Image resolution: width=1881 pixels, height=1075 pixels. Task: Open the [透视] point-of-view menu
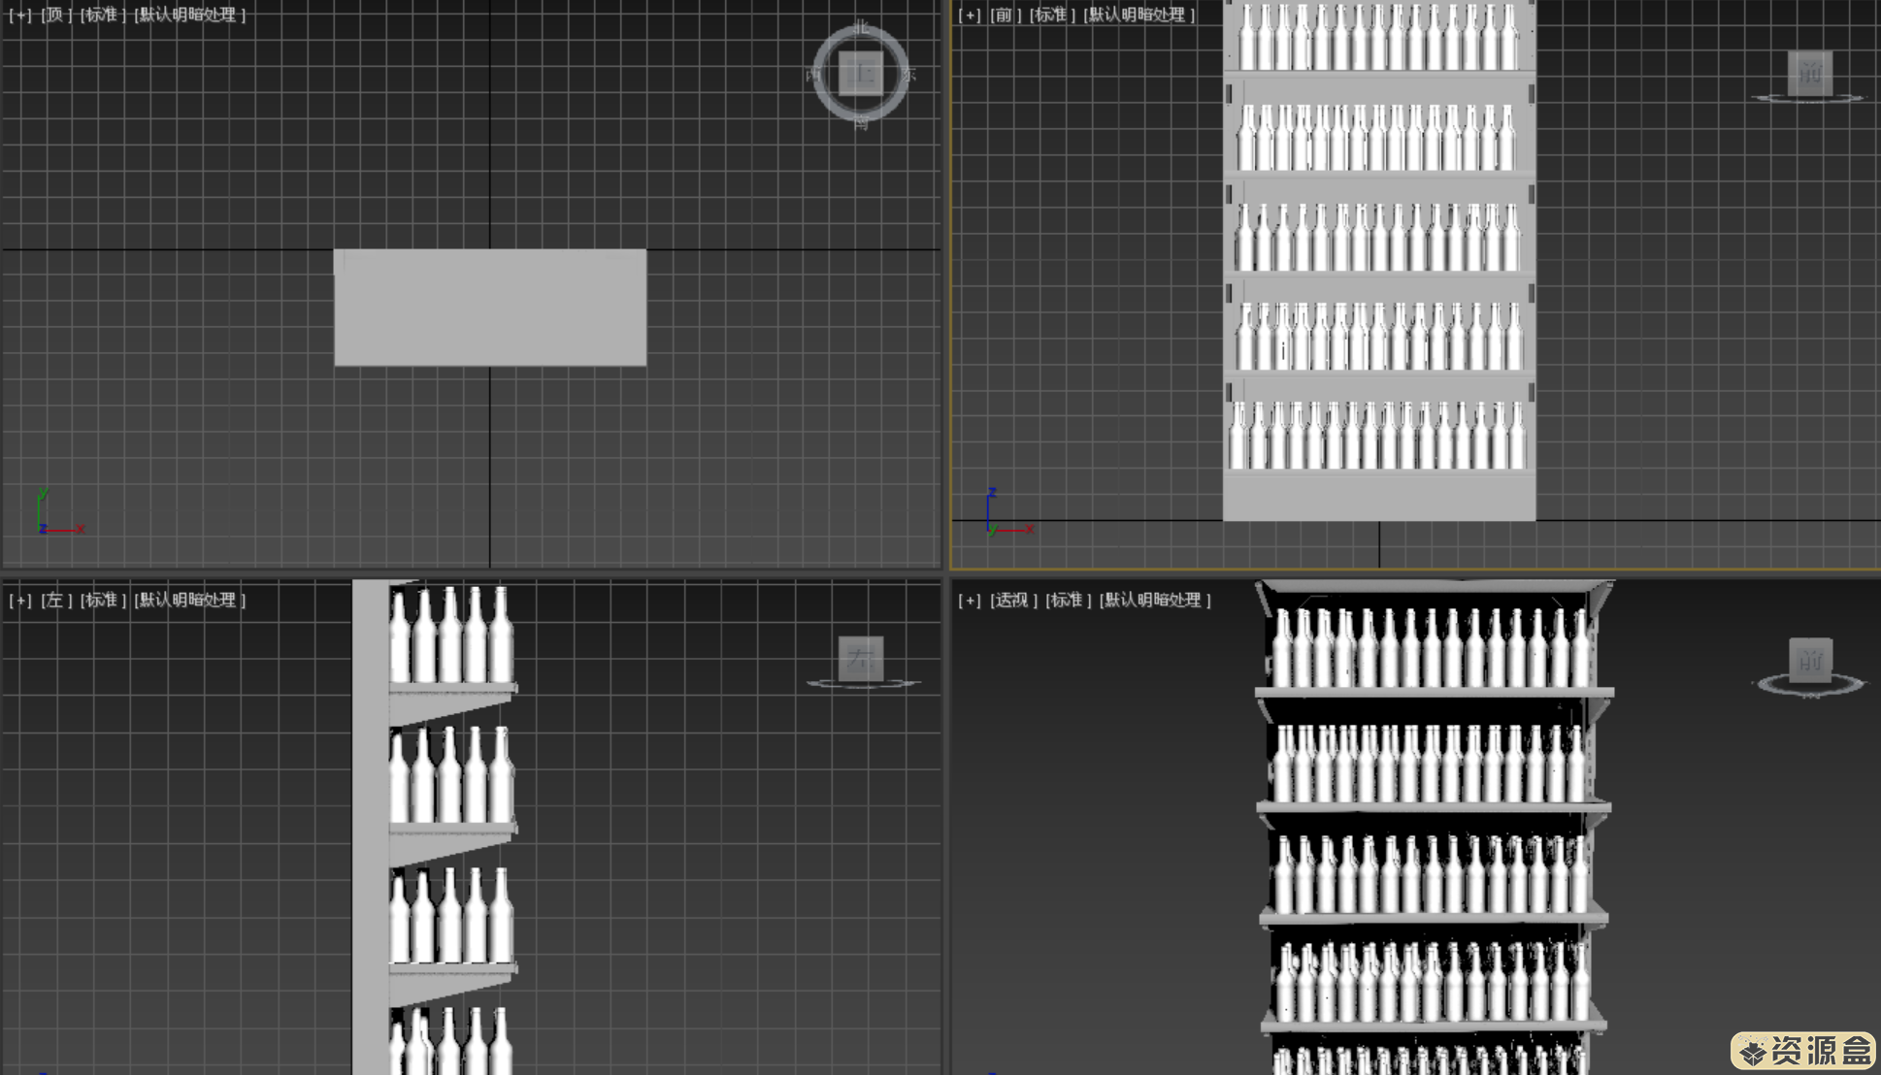click(x=1013, y=600)
